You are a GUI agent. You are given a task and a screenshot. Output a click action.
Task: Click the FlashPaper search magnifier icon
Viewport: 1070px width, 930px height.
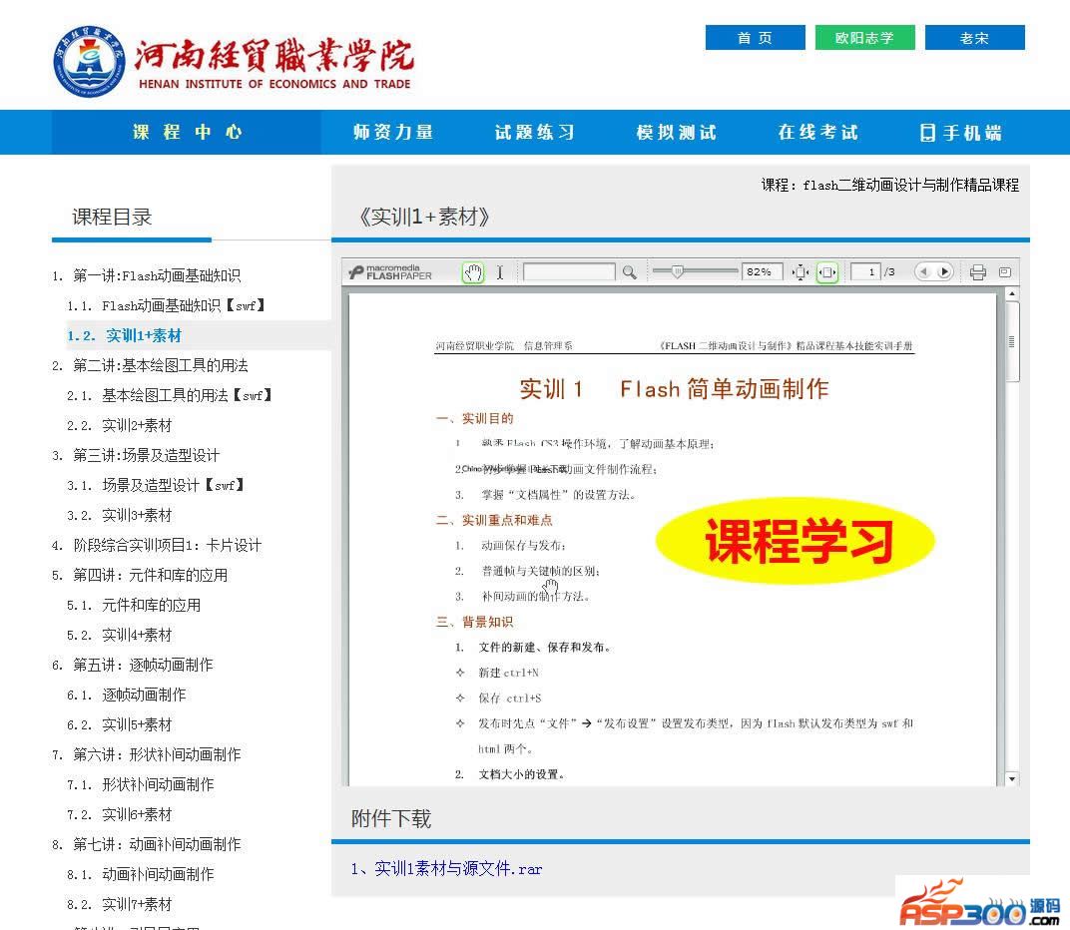pyautogui.click(x=629, y=272)
